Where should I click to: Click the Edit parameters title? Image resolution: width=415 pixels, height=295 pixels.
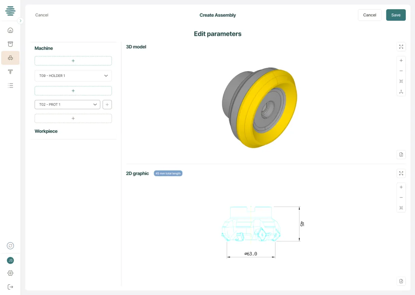point(217,34)
